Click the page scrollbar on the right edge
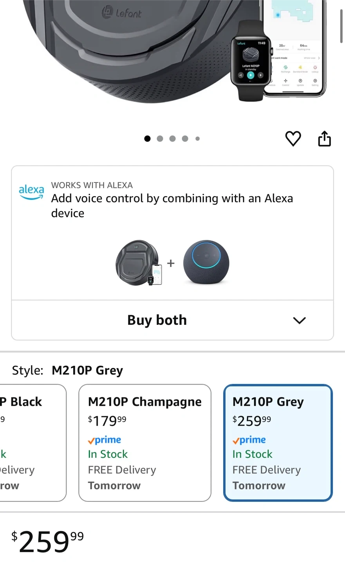 click(x=341, y=26)
